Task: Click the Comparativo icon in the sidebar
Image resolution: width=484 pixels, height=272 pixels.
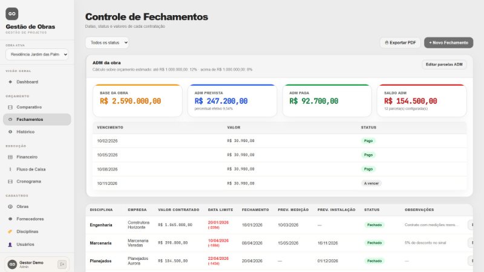Action: pyautogui.click(x=10, y=107)
